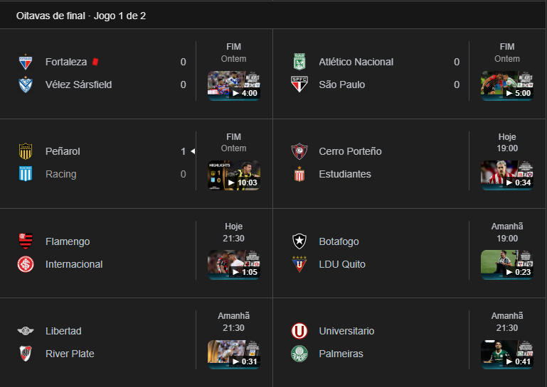
Task: Click the São Paulo SPFC crest
Action: [299, 85]
